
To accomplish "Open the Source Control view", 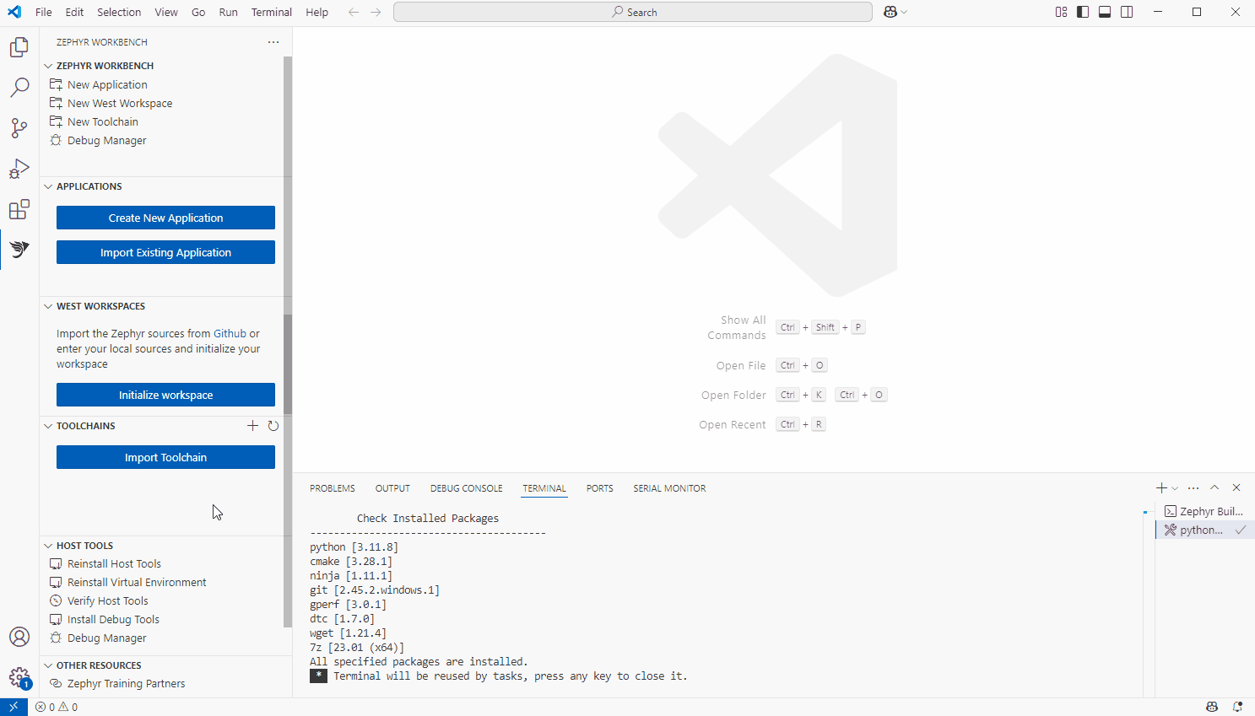I will (x=19, y=127).
